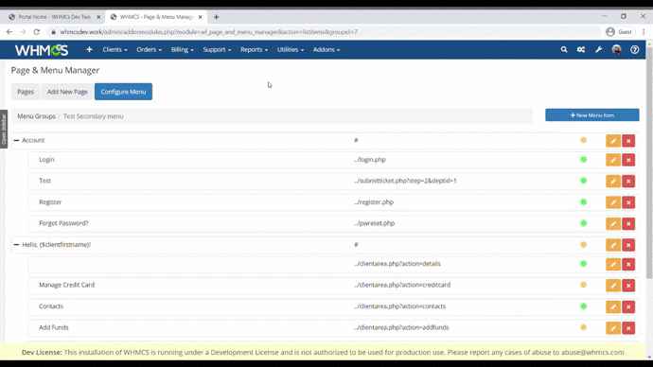Collapse the Account menu group
This screenshot has width=653, height=367.
(x=16, y=140)
